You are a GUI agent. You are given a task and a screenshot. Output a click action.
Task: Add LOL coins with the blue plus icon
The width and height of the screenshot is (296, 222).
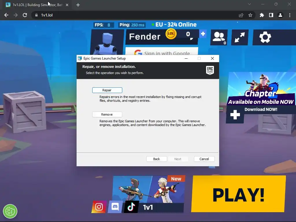203,34
